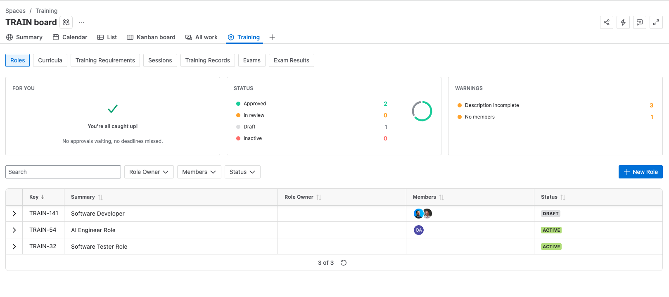Screen dimensions: 669x297
Task: Open the Status filter dropdown
Action: coord(242,172)
